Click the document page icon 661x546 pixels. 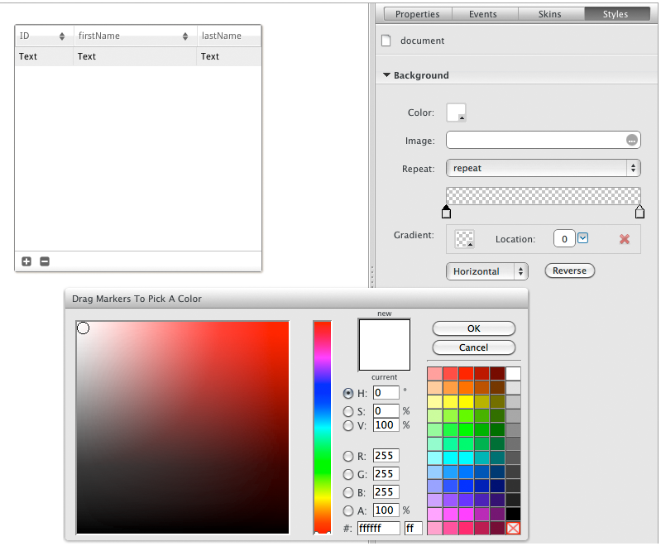(385, 41)
